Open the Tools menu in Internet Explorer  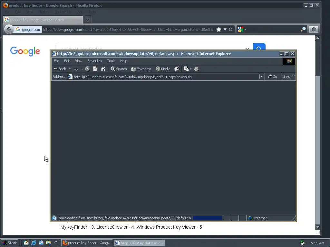click(x=111, y=61)
